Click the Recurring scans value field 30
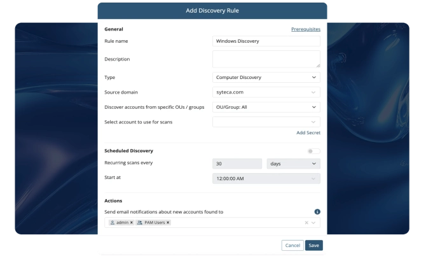Screen dimensions: 426x261 (237, 164)
